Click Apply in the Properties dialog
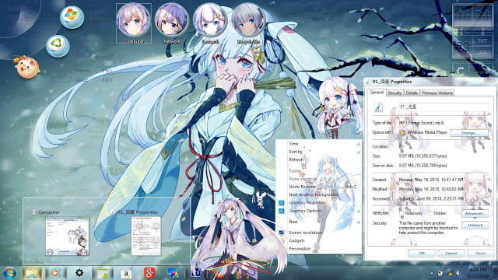The image size is (498, 280). coord(481,254)
